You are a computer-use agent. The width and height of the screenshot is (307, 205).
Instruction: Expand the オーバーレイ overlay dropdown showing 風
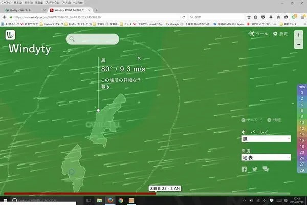pyautogui.click(x=266, y=139)
